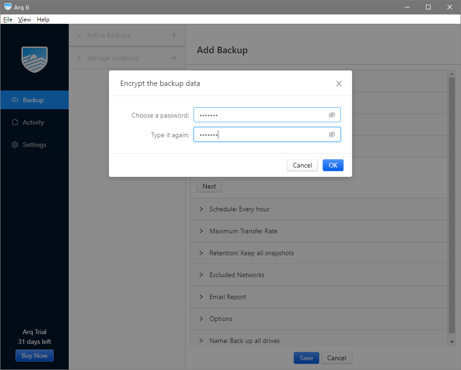The height and width of the screenshot is (370, 461).
Task: Click the Buy Now button
Action: coord(35,356)
